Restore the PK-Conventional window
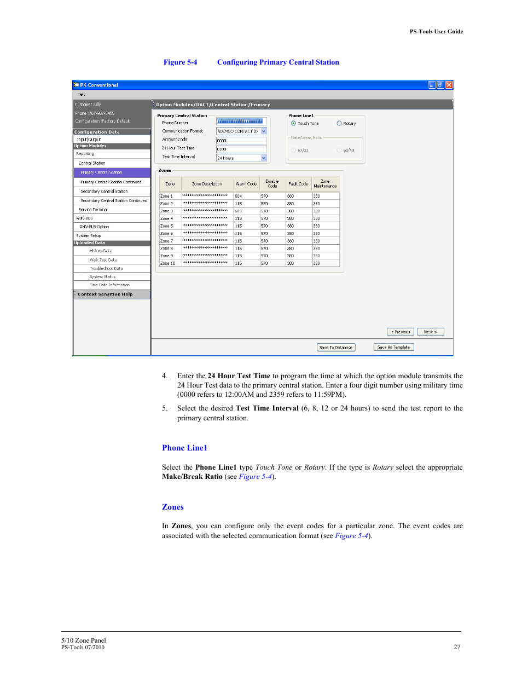The width and height of the screenshot is (522, 676). [x=440, y=85]
